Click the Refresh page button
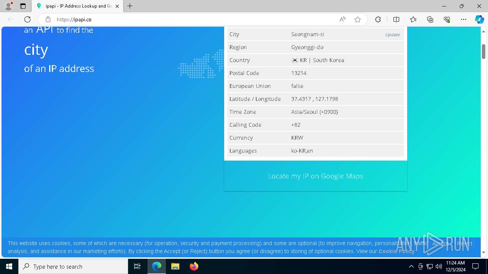488x274 pixels. click(x=27, y=19)
